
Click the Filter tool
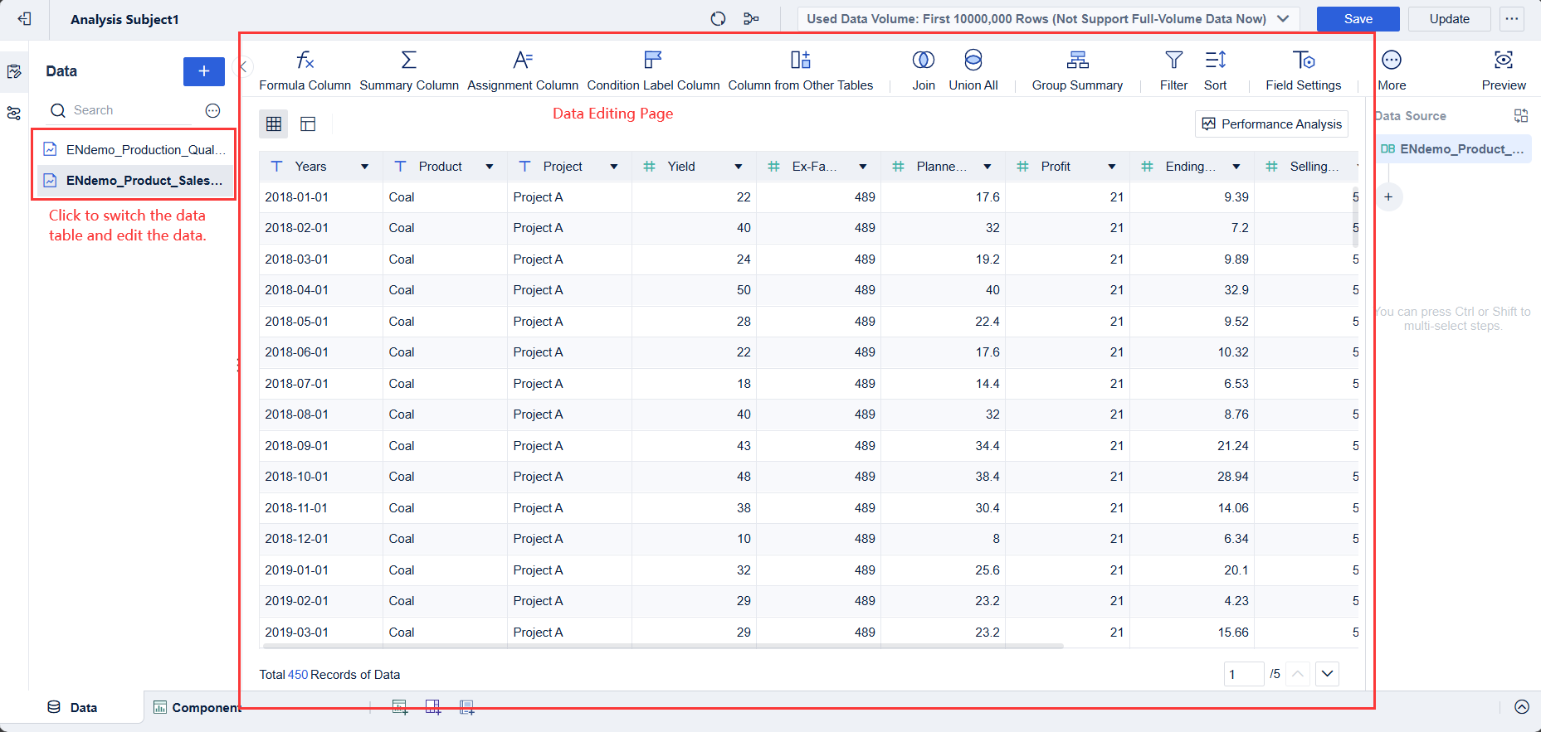point(1173,70)
